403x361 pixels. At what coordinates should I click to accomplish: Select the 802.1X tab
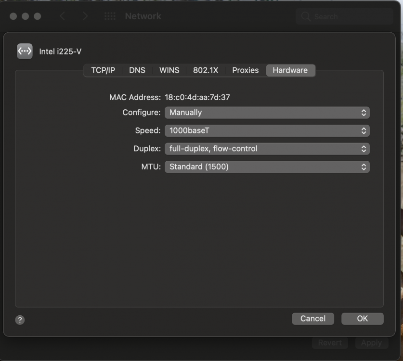click(206, 70)
